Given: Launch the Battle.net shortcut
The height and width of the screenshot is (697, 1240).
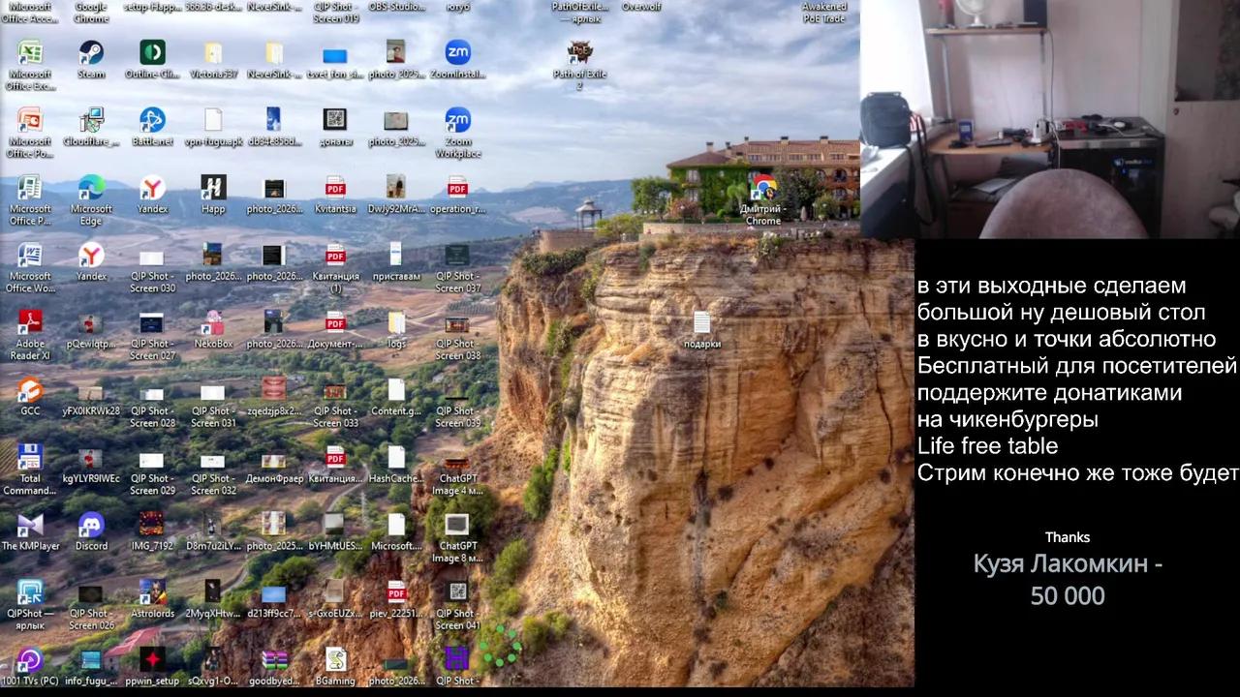Looking at the screenshot, I should tap(152, 127).
